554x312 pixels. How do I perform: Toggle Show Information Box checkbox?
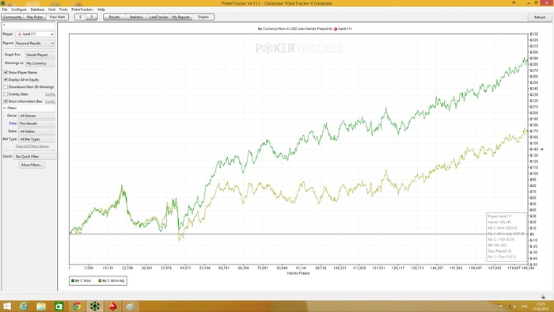[6, 101]
